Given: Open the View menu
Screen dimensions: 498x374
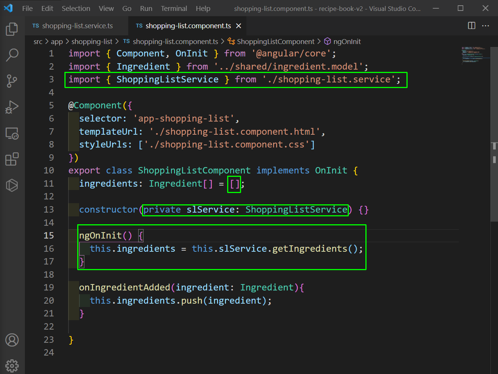Looking at the screenshot, I should coord(106,8).
